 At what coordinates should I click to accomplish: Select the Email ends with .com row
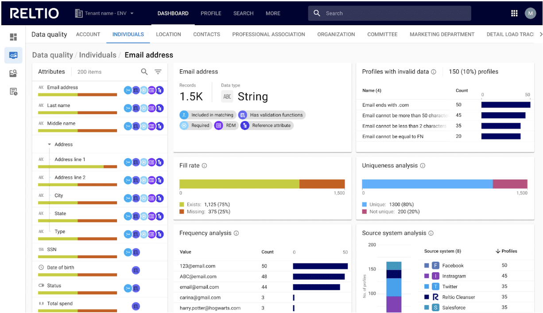click(x=445, y=105)
